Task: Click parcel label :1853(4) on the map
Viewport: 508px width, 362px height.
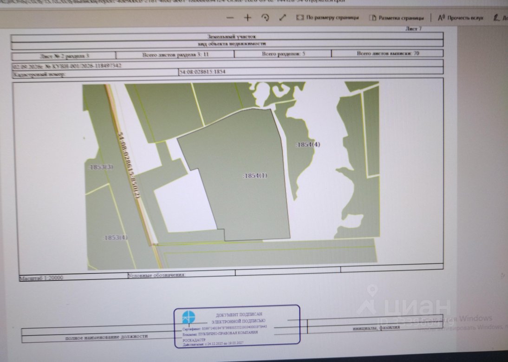Action: [115, 238]
